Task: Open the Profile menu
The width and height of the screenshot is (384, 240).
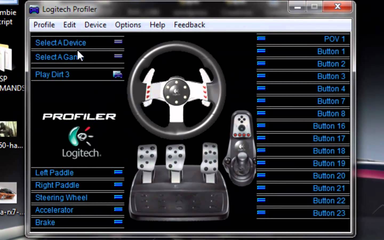Action: pyautogui.click(x=44, y=25)
